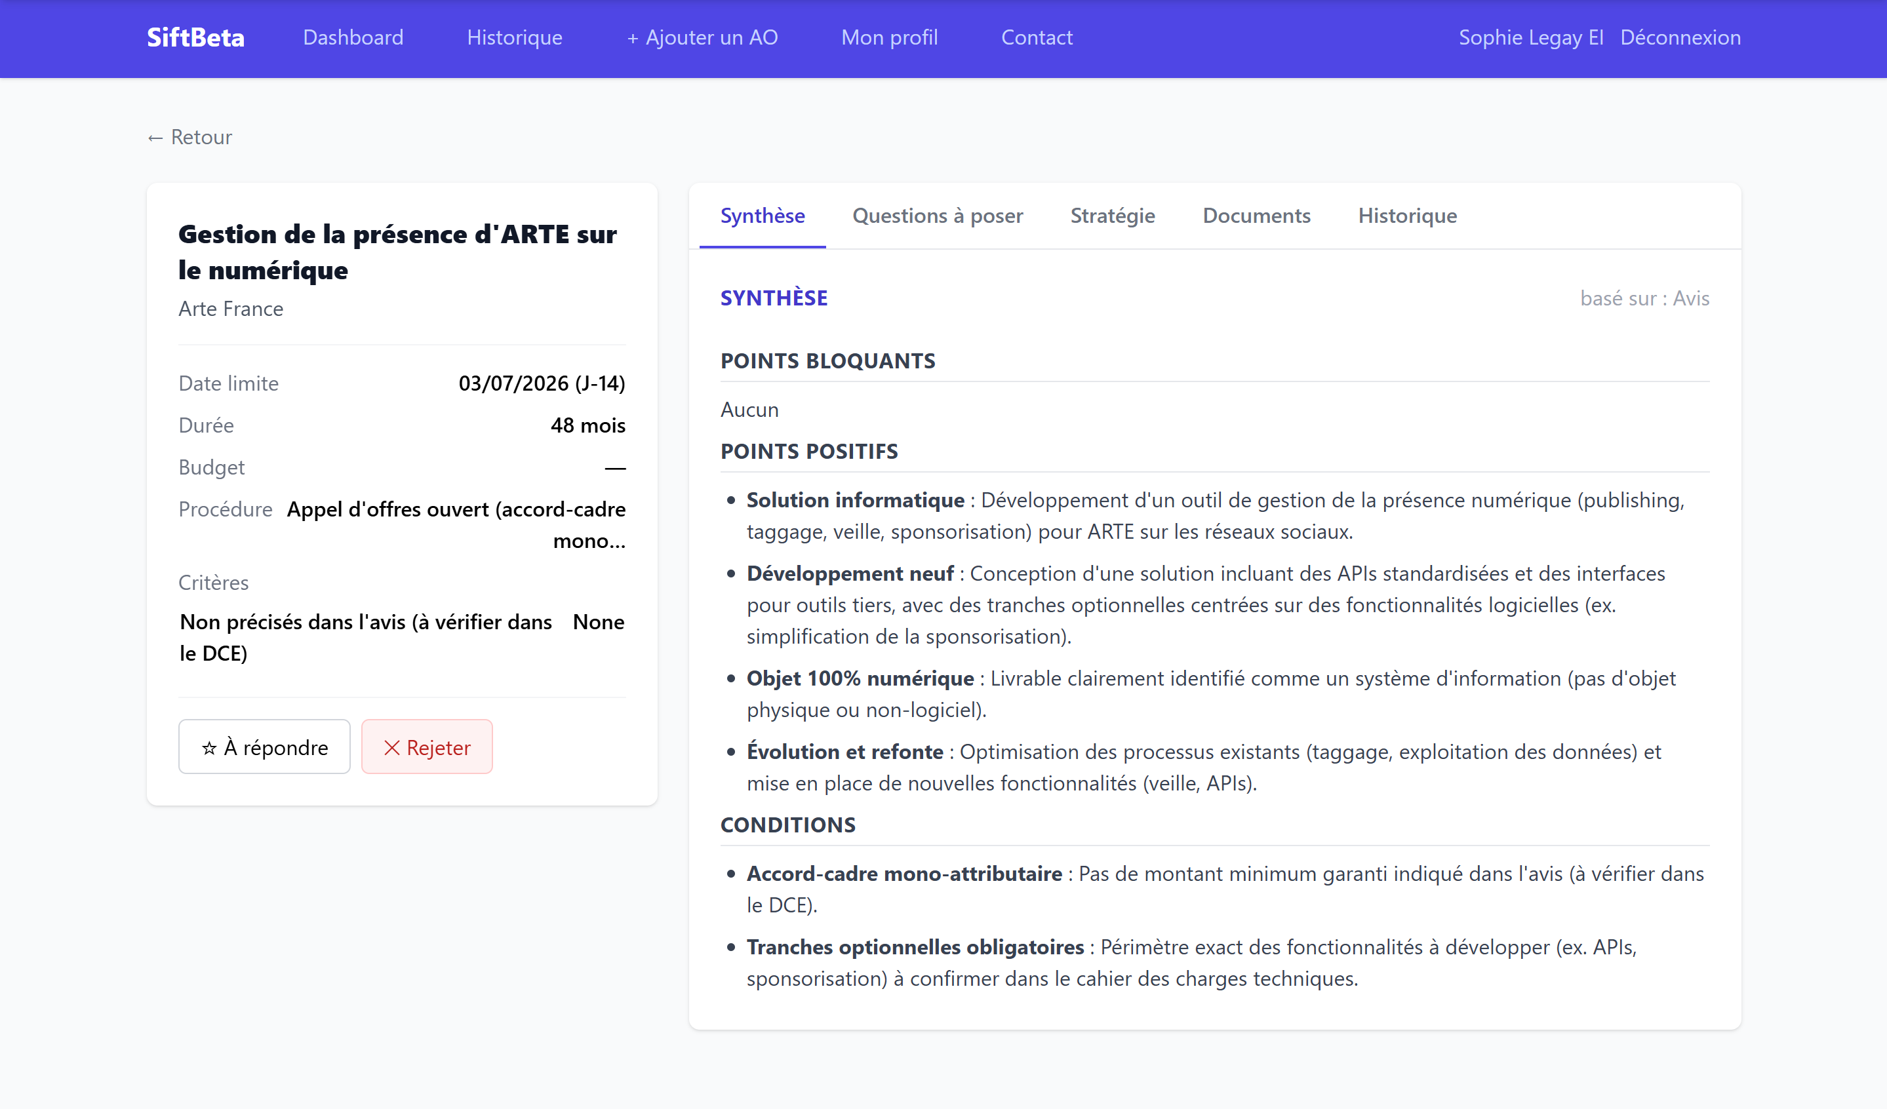Switch to the Questions à poser tab
Viewport: 1887px width, 1109px height.
938,216
